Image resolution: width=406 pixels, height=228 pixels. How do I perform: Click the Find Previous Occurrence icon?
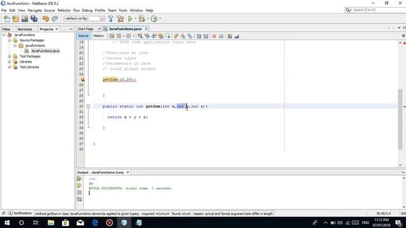pyautogui.click(x=147, y=36)
